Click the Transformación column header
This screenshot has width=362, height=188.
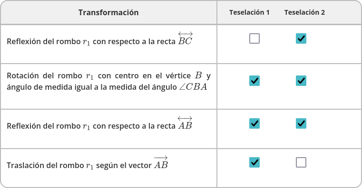coord(108,12)
